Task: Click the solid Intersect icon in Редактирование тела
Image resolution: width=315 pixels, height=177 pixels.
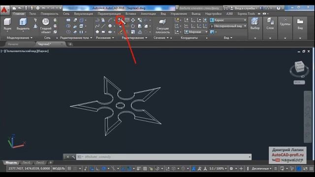Action: [68, 32]
